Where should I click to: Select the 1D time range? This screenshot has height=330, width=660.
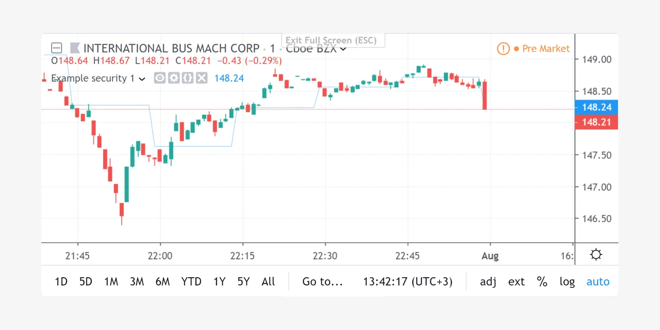tap(61, 282)
